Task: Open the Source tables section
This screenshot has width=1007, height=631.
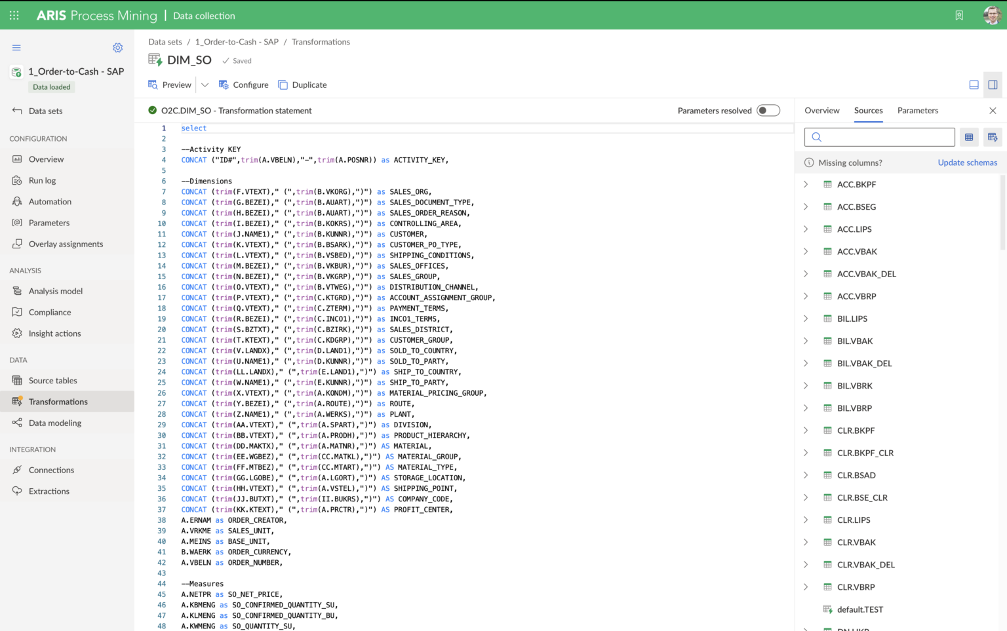Action: click(x=52, y=380)
